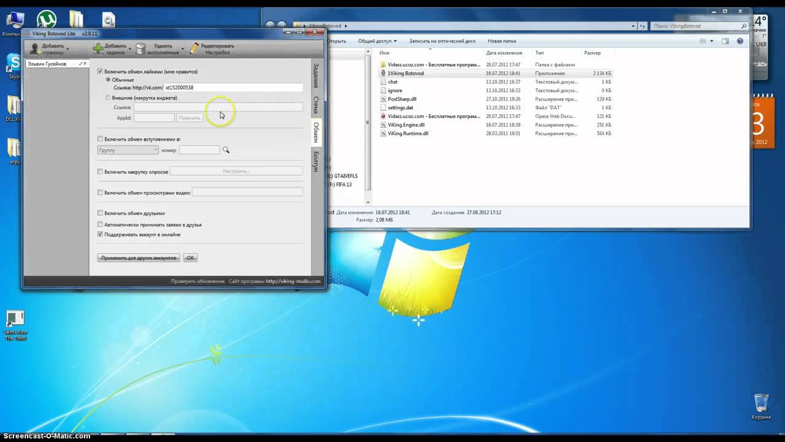This screenshot has width=785, height=442.
Task: Expand the Add Page dropdown arrow
Action: pyautogui.click(x=67, y=48)
